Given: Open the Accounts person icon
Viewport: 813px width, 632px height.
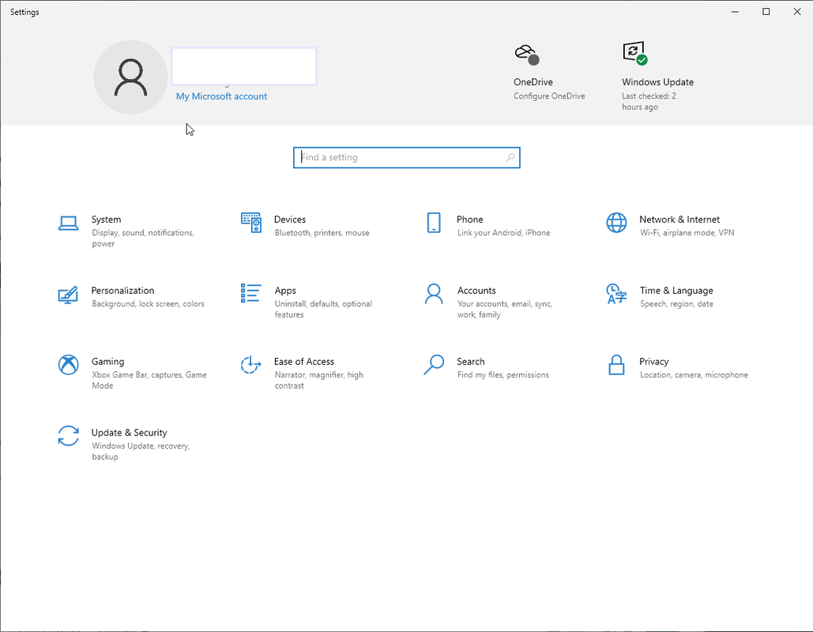Looking at the screenshot, I should click(x=434, y=294).
